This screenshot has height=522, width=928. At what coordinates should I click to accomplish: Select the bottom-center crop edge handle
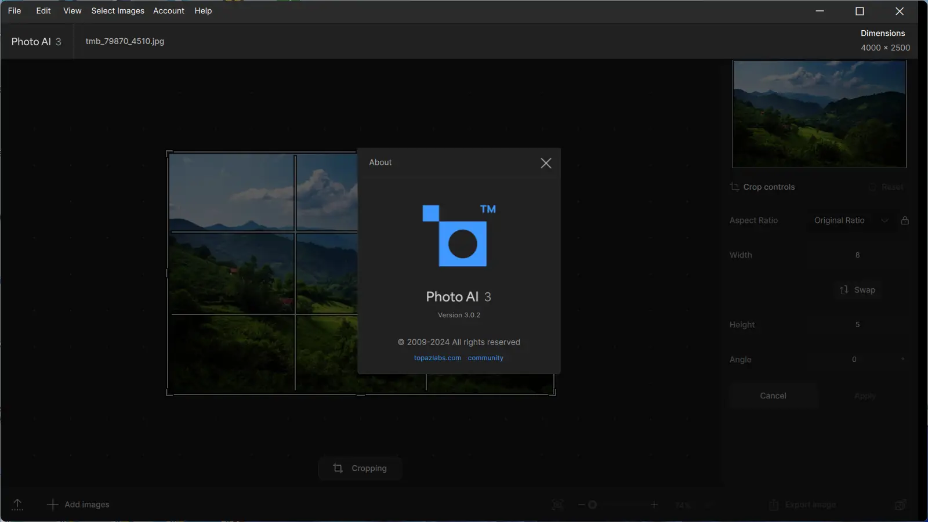360,394
